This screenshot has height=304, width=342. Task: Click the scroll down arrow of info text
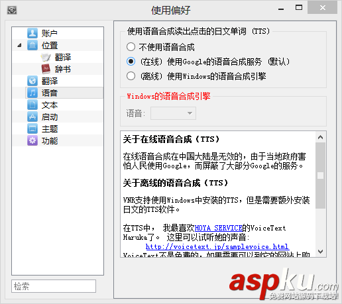point(320,251)
